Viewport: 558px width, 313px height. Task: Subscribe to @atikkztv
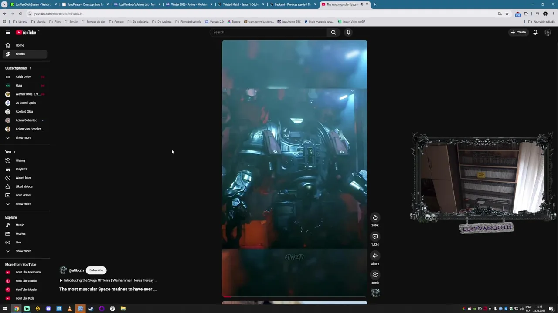[x=96, y=270]
